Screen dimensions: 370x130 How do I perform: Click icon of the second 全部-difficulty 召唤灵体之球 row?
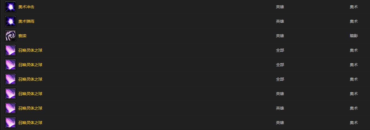pyautogui.click(x=11, y=65)
